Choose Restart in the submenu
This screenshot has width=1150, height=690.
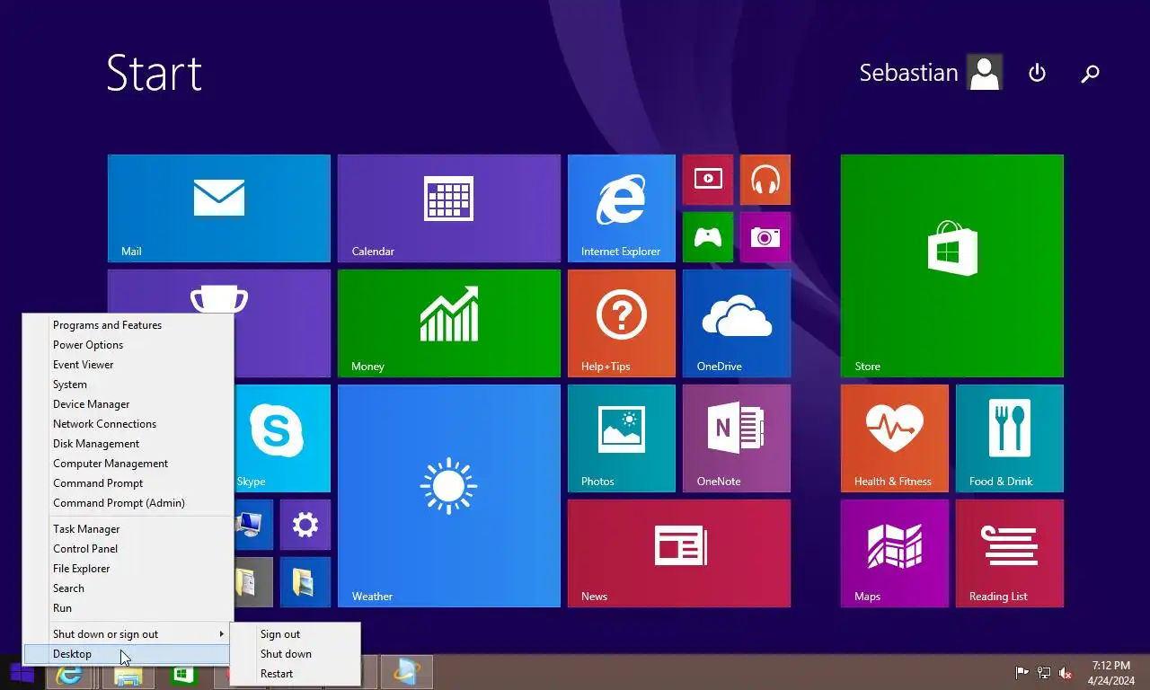coord(296,674)
